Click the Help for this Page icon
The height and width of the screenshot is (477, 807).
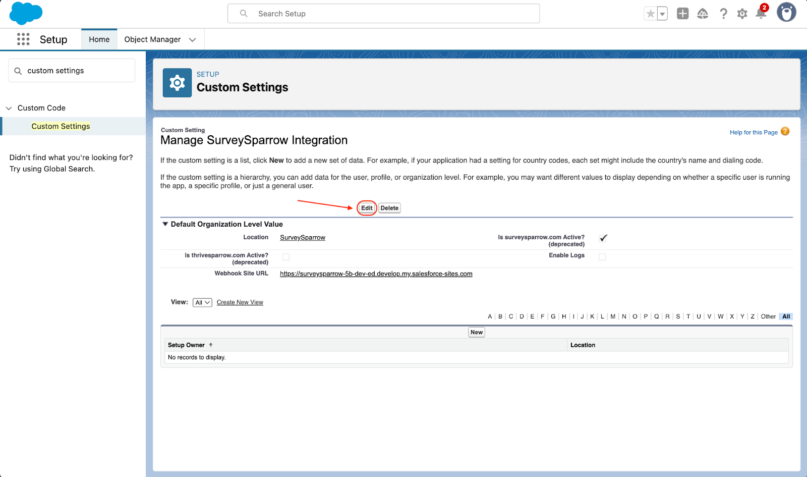coord(785,132)
